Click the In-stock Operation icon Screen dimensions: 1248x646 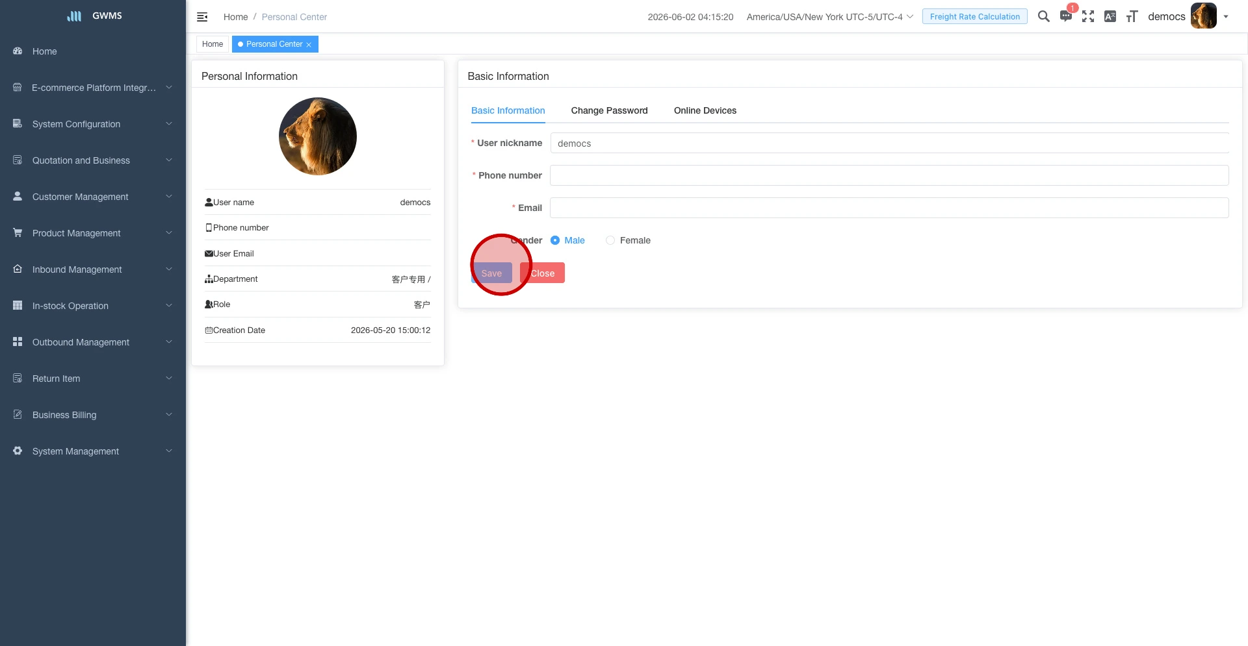coord(18,305)
